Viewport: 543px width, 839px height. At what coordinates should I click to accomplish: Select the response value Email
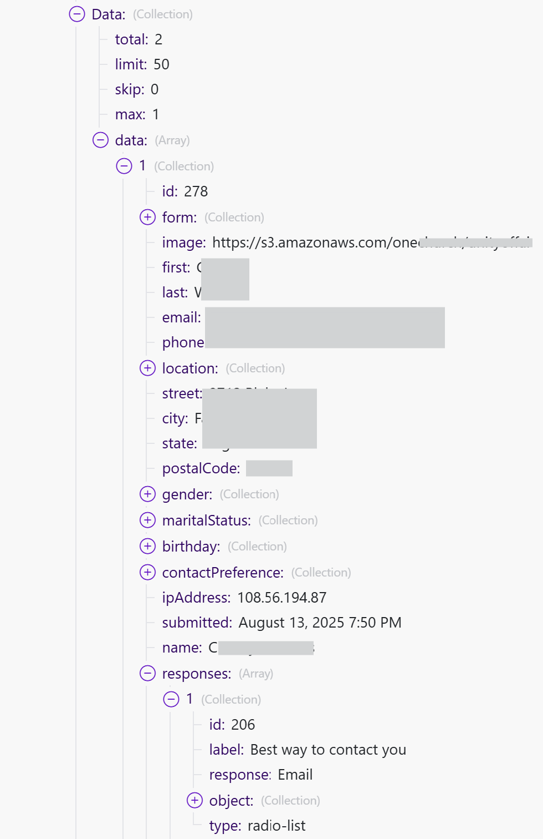tap(295, 775)
